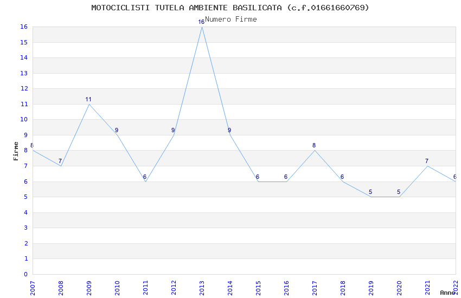Select the 2016 year label on the x-axis
This screenshot has width=461, height=298.
coord(287,288)
